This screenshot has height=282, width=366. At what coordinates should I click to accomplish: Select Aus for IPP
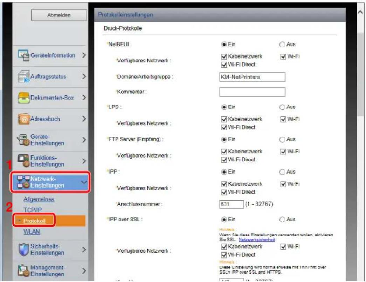tap(282, 172)
